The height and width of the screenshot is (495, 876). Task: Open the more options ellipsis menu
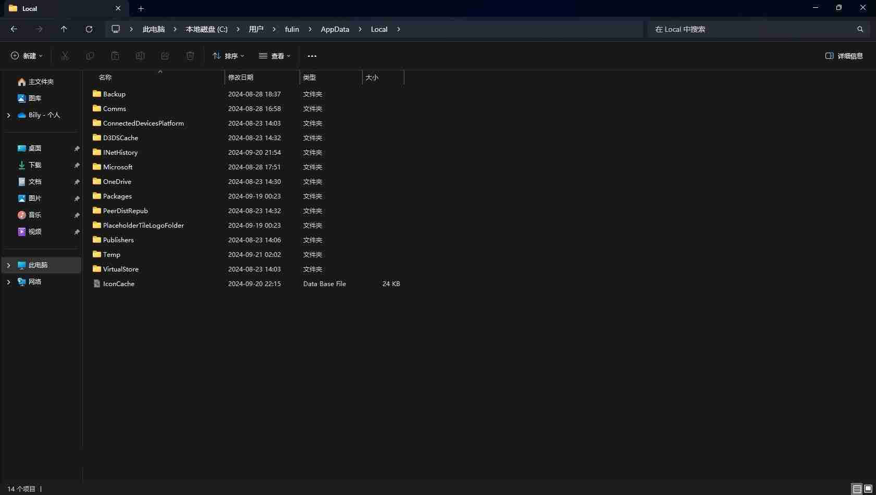pos(312,56)
